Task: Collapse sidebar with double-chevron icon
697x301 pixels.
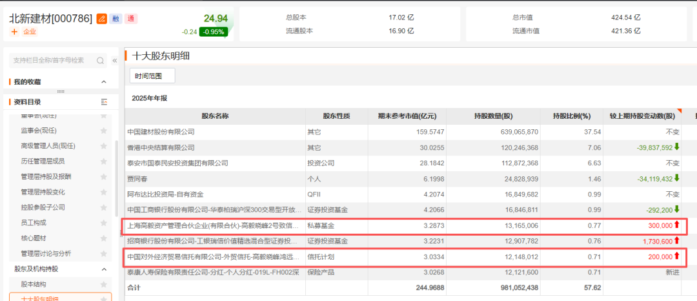Action: tap(115, 60)
